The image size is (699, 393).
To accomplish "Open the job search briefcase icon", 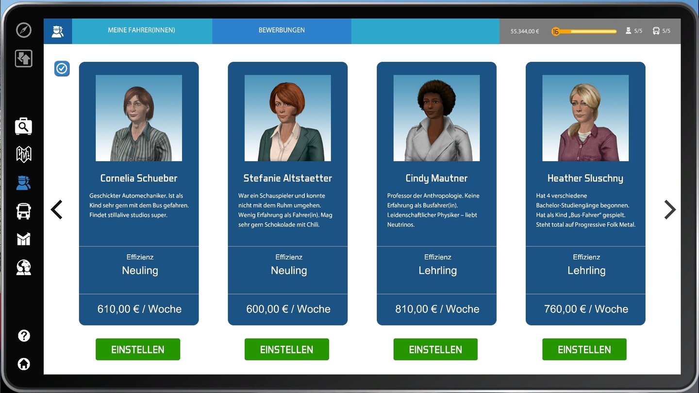I will (23, 126).
